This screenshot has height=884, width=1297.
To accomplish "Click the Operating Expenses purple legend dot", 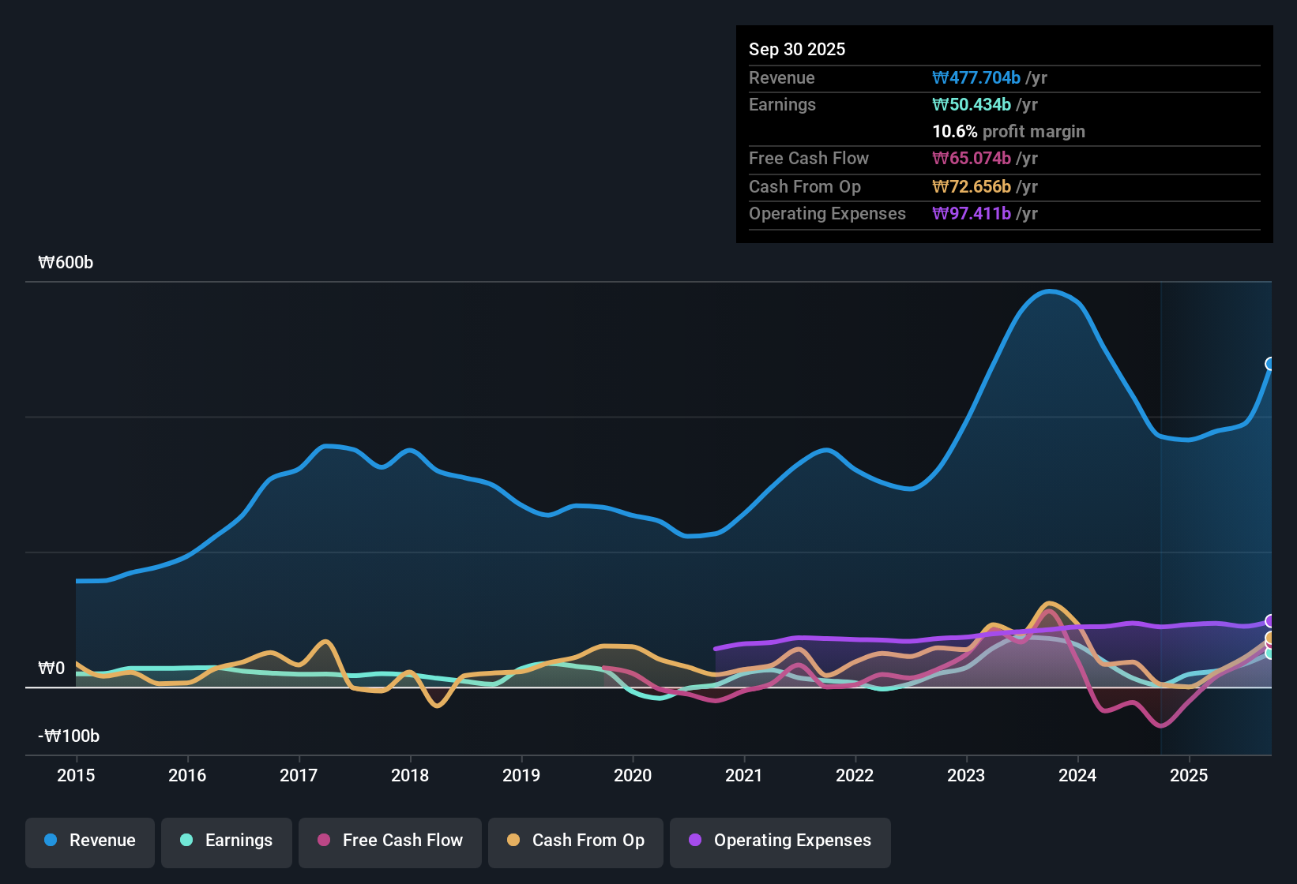I will pos(694,841).
